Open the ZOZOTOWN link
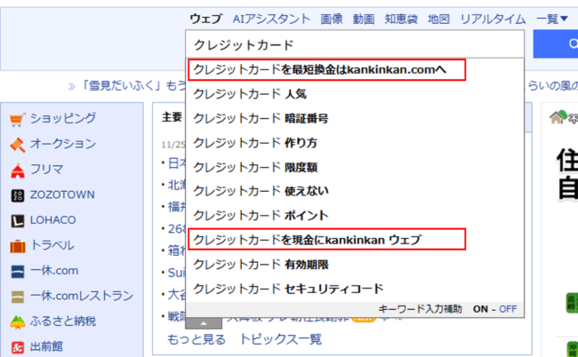 62,194
